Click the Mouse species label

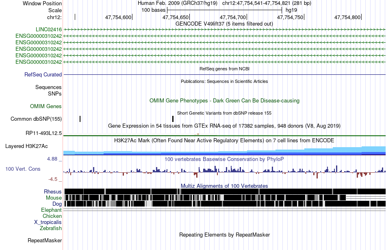(x=54, y=198)
